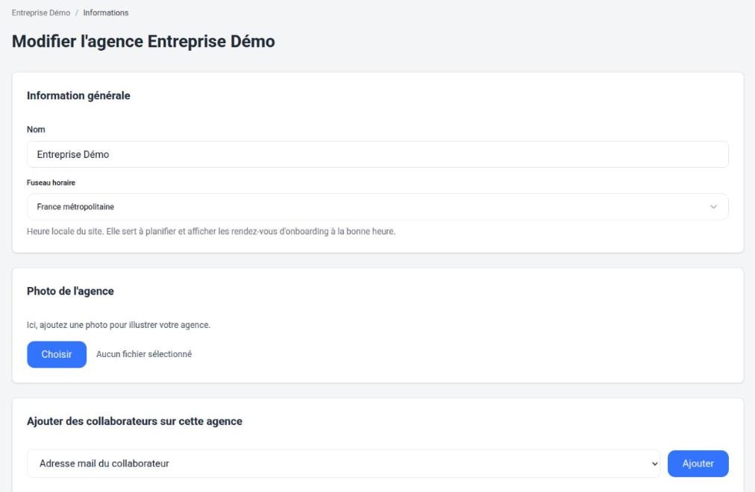Open the Entreprise Démo breadcrumb link
The image size is (755, 492).
click(41, 13)
